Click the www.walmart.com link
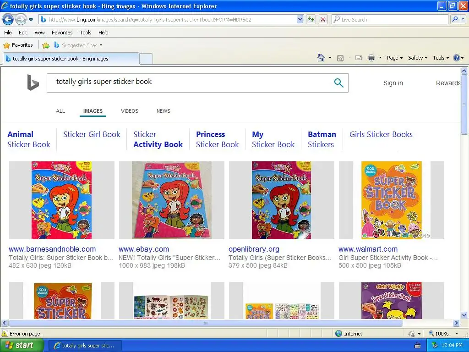Viewport: 469px width, 352px height. (368, 249)
